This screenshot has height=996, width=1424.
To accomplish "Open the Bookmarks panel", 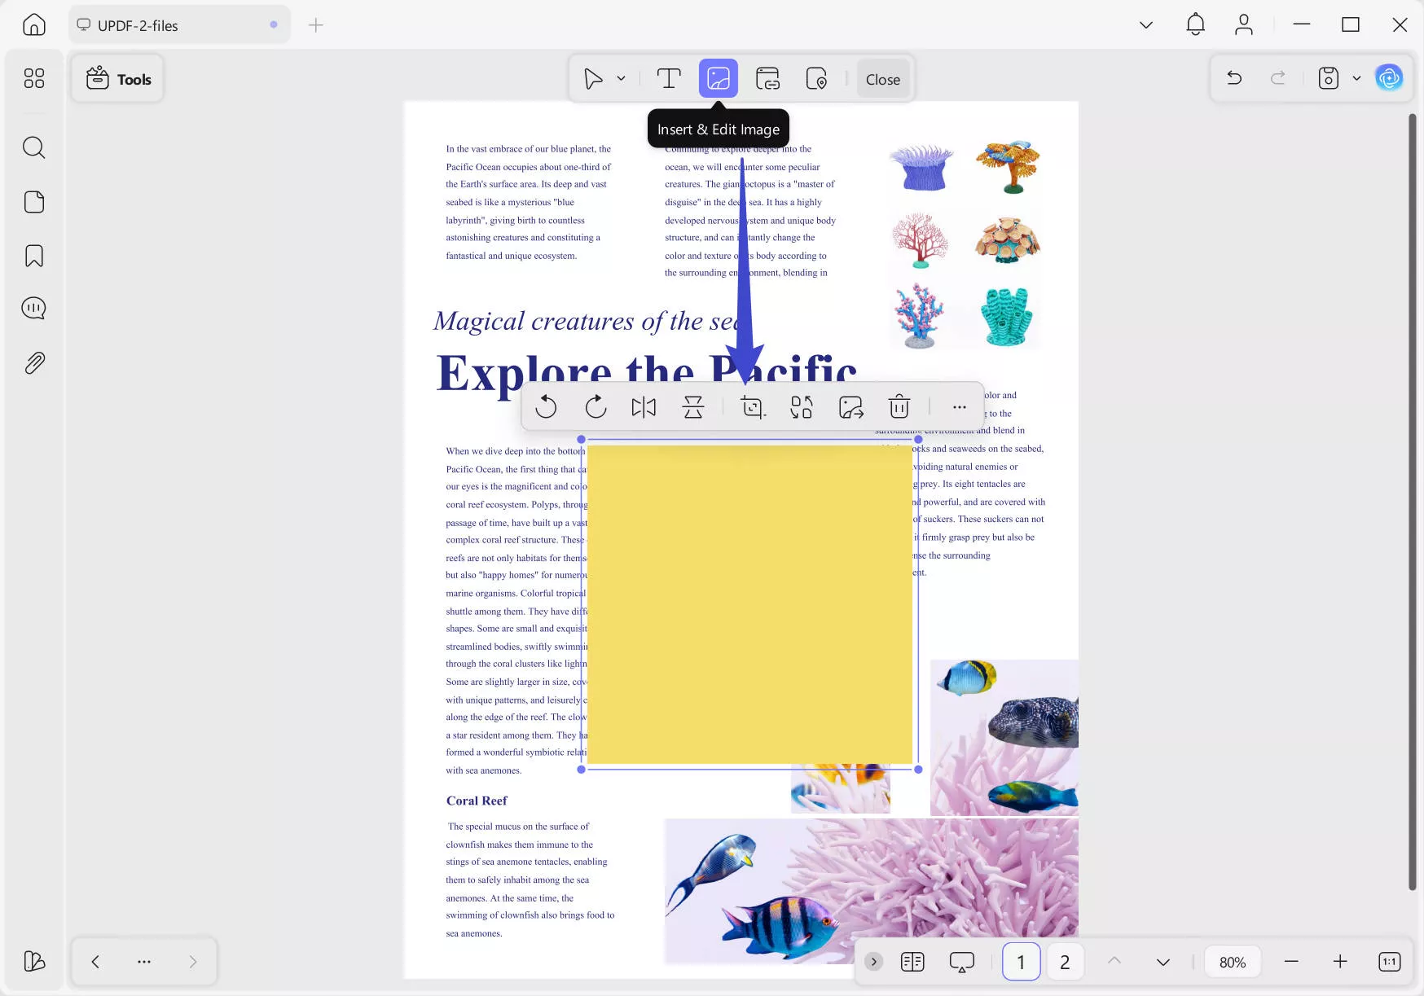I will point(33,255).
